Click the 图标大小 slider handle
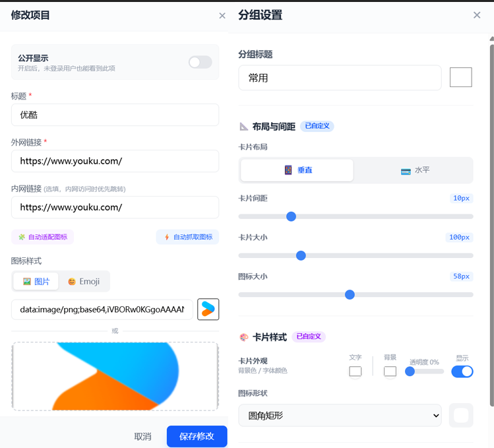Image resolution: width=494 pixels, height=448 pixels. pyautogui.click(x=350, y=295)
